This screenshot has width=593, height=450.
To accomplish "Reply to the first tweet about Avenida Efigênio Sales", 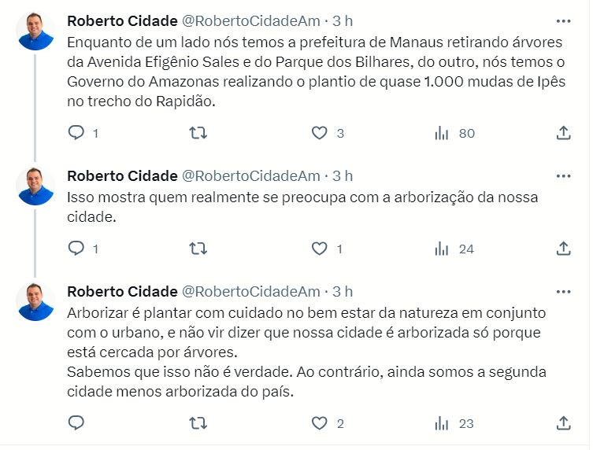I will 76,133.
